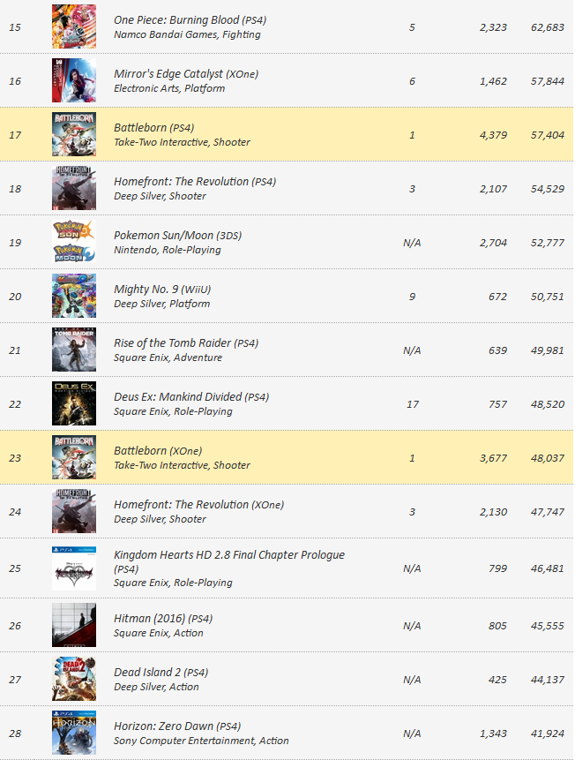Viewport: 575px width, 760px height.
Task: Click Mighty No. 9 box art thumbnail
Action: (74, 295)
